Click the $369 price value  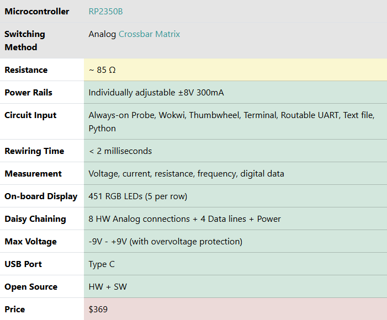click(98, 310)
